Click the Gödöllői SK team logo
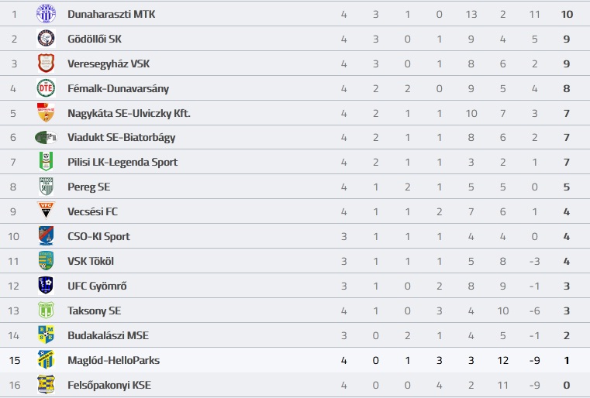The width and height of the screenshot is (590, 398). pos(46,39)
